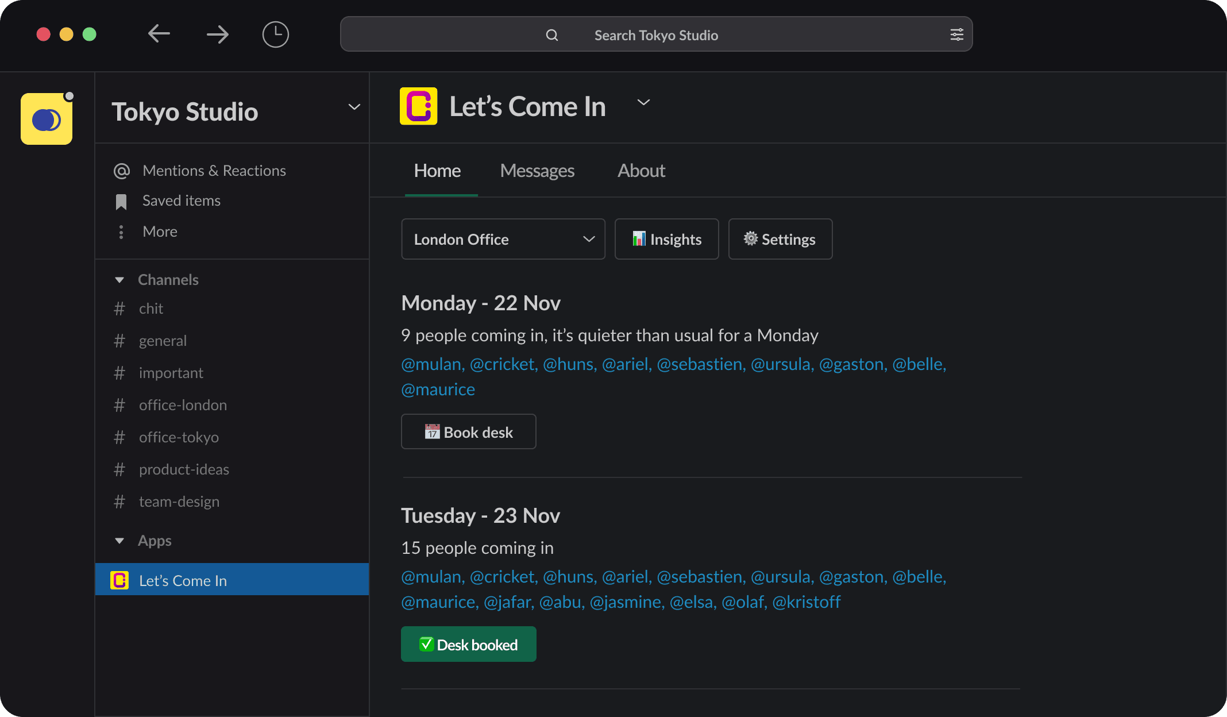Open Saved items
The width and height of the screenshot is (1227, 717).
pyautogui.click(x=181, y=201)
